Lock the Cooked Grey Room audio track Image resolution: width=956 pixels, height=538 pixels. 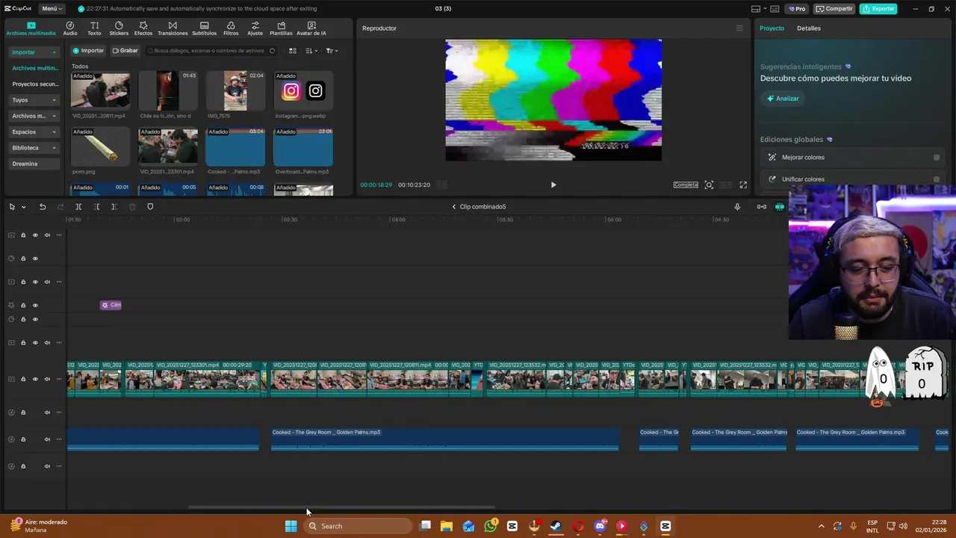(23, 439)
